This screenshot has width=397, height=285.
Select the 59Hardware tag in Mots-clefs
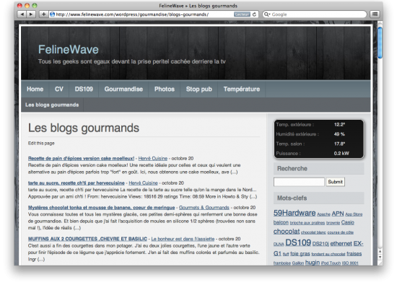[x=295, y=213]
